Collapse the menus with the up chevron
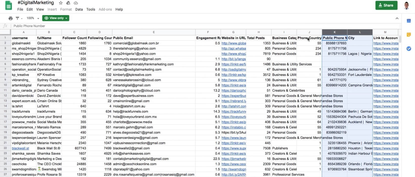415x177 pixels. pyautogui.click(x=397, y=18)
